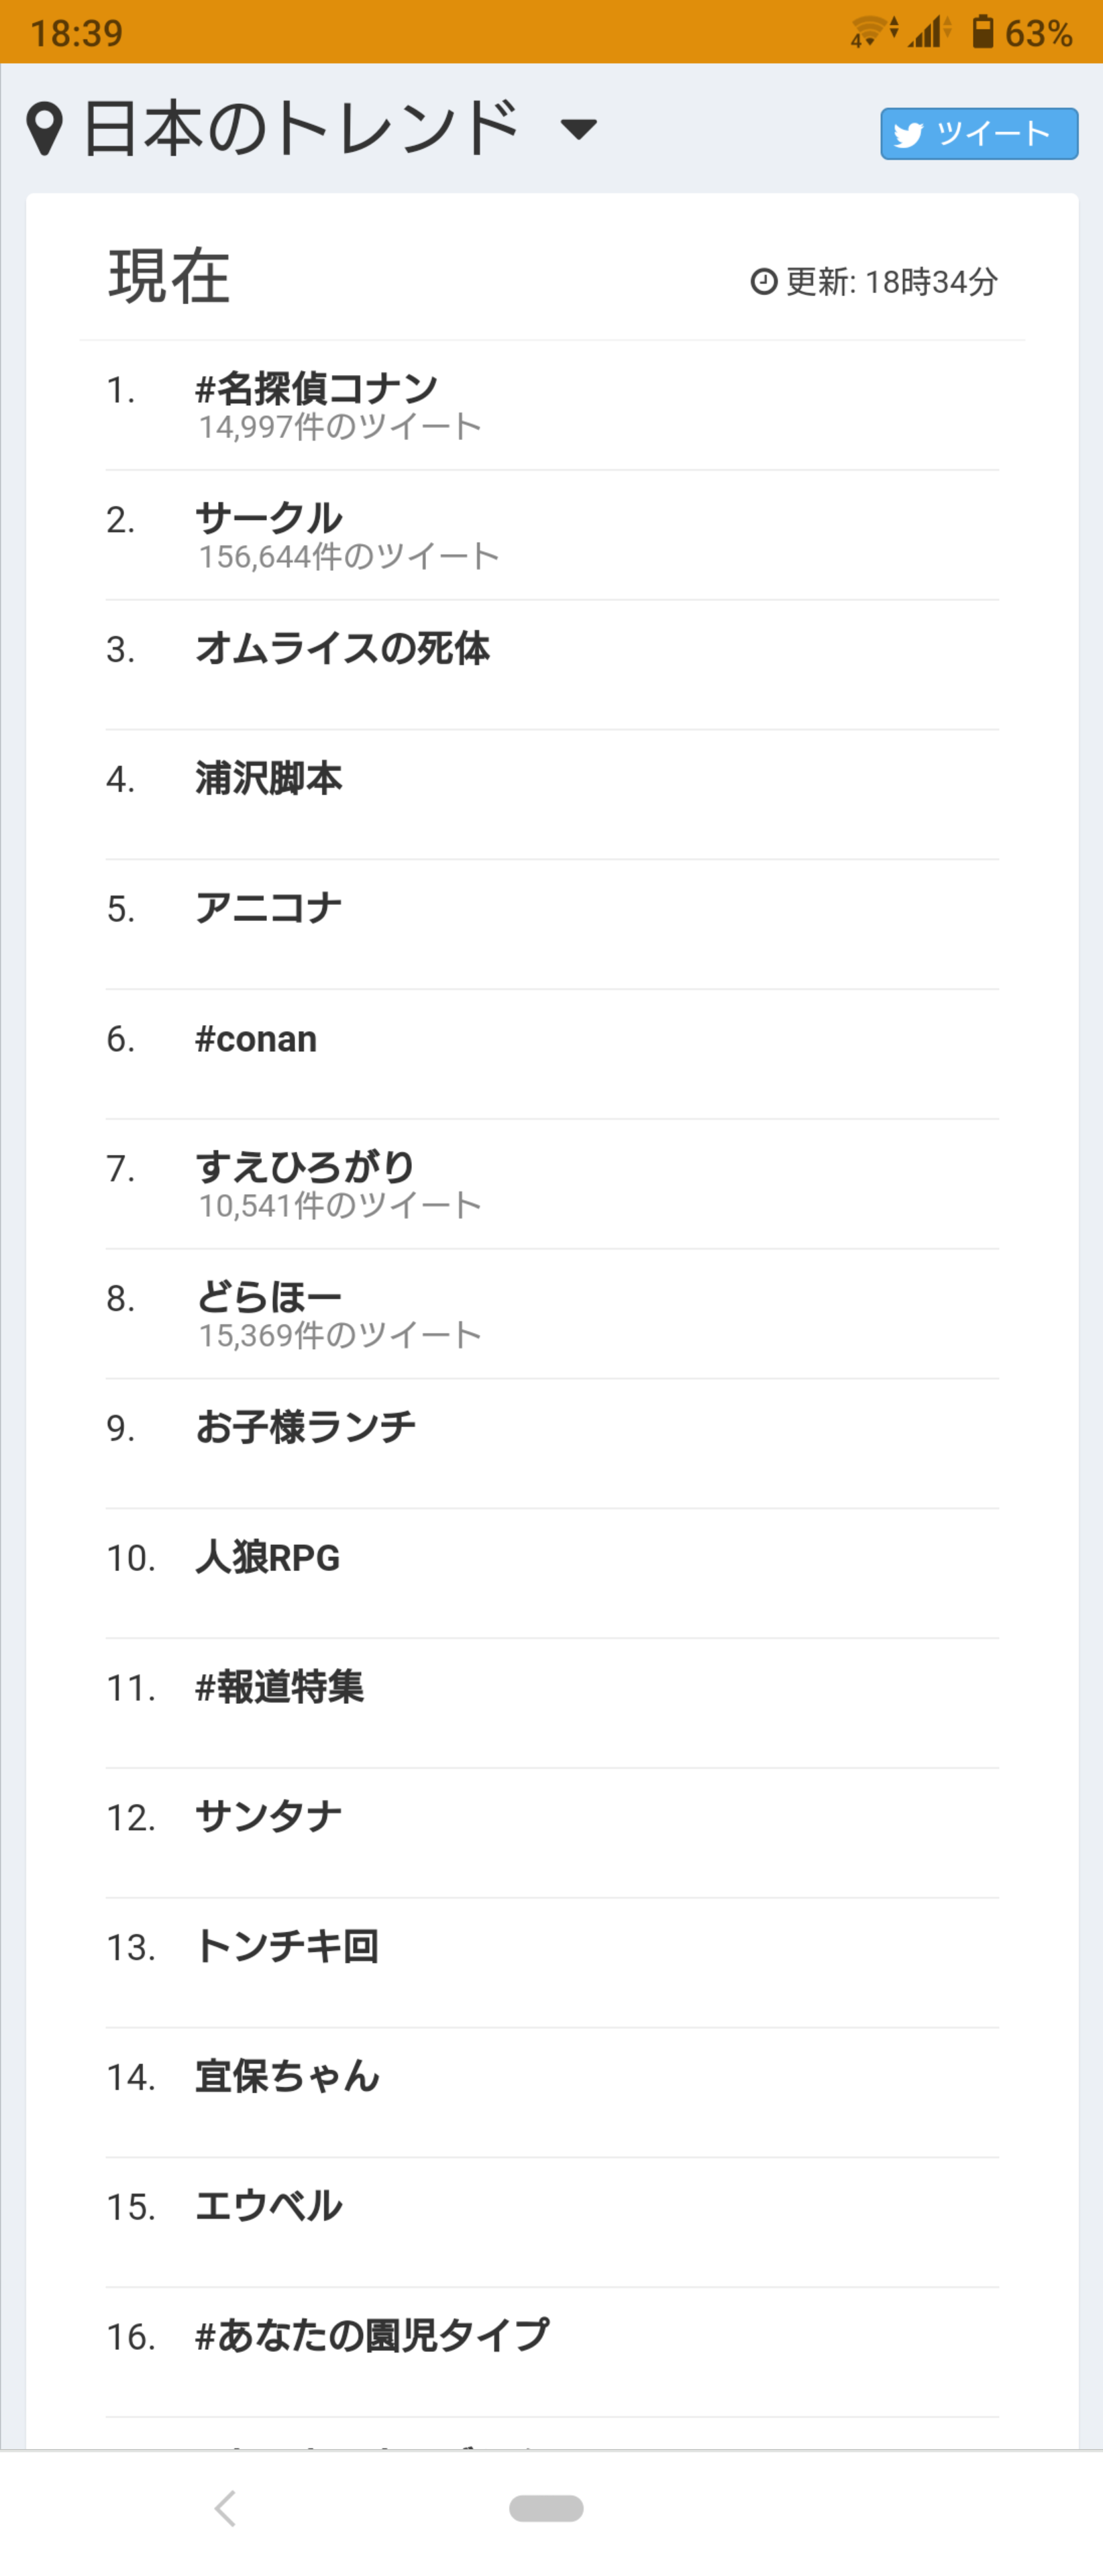This screenshot has height=2576, width=1103.
Task: Select the #報道特集 hashtag
Action: (280, 1688)
